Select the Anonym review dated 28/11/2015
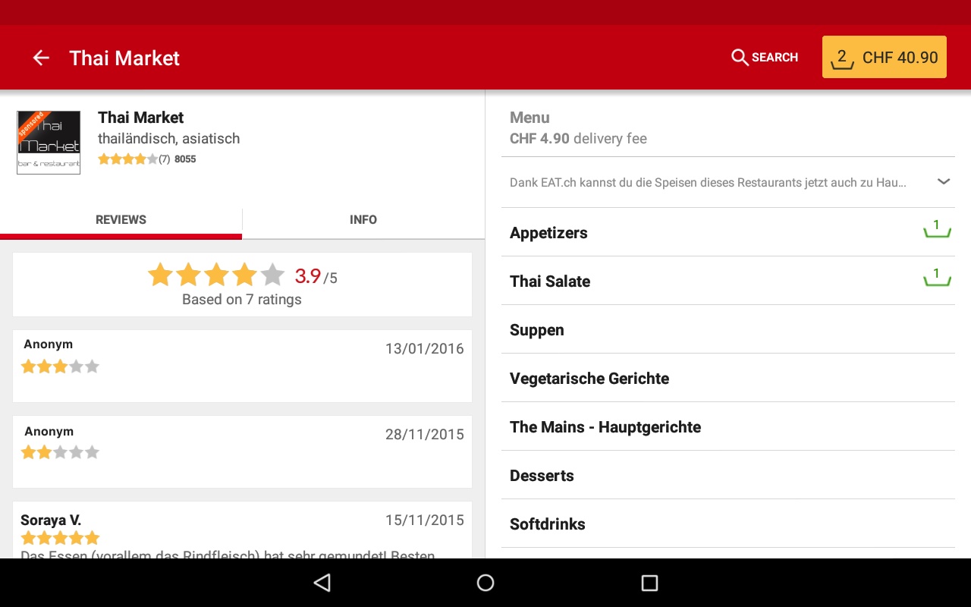971x607 pixels. pos(243,451)
